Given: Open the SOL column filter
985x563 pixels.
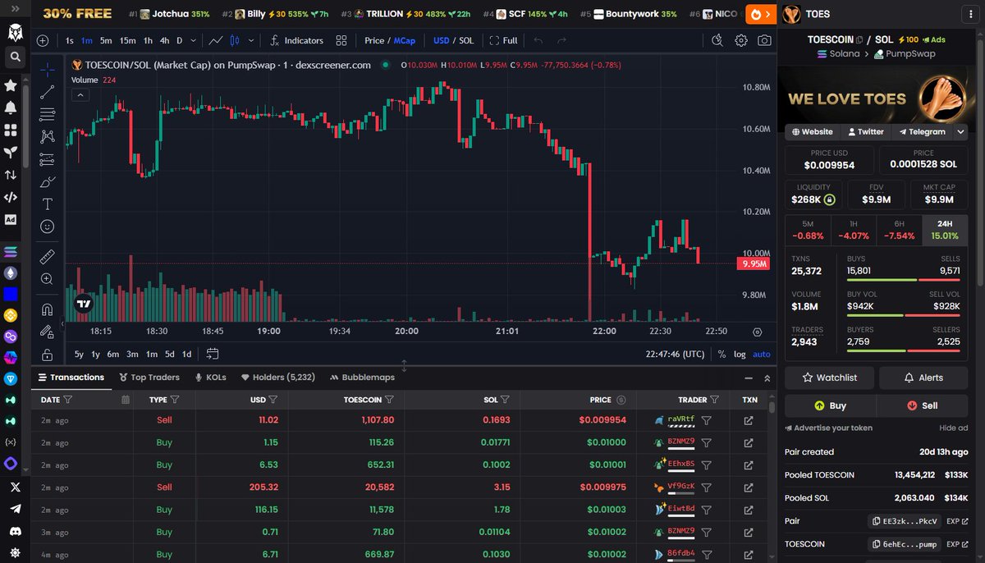Looking at the screenshot, I should tap(506, 400).
